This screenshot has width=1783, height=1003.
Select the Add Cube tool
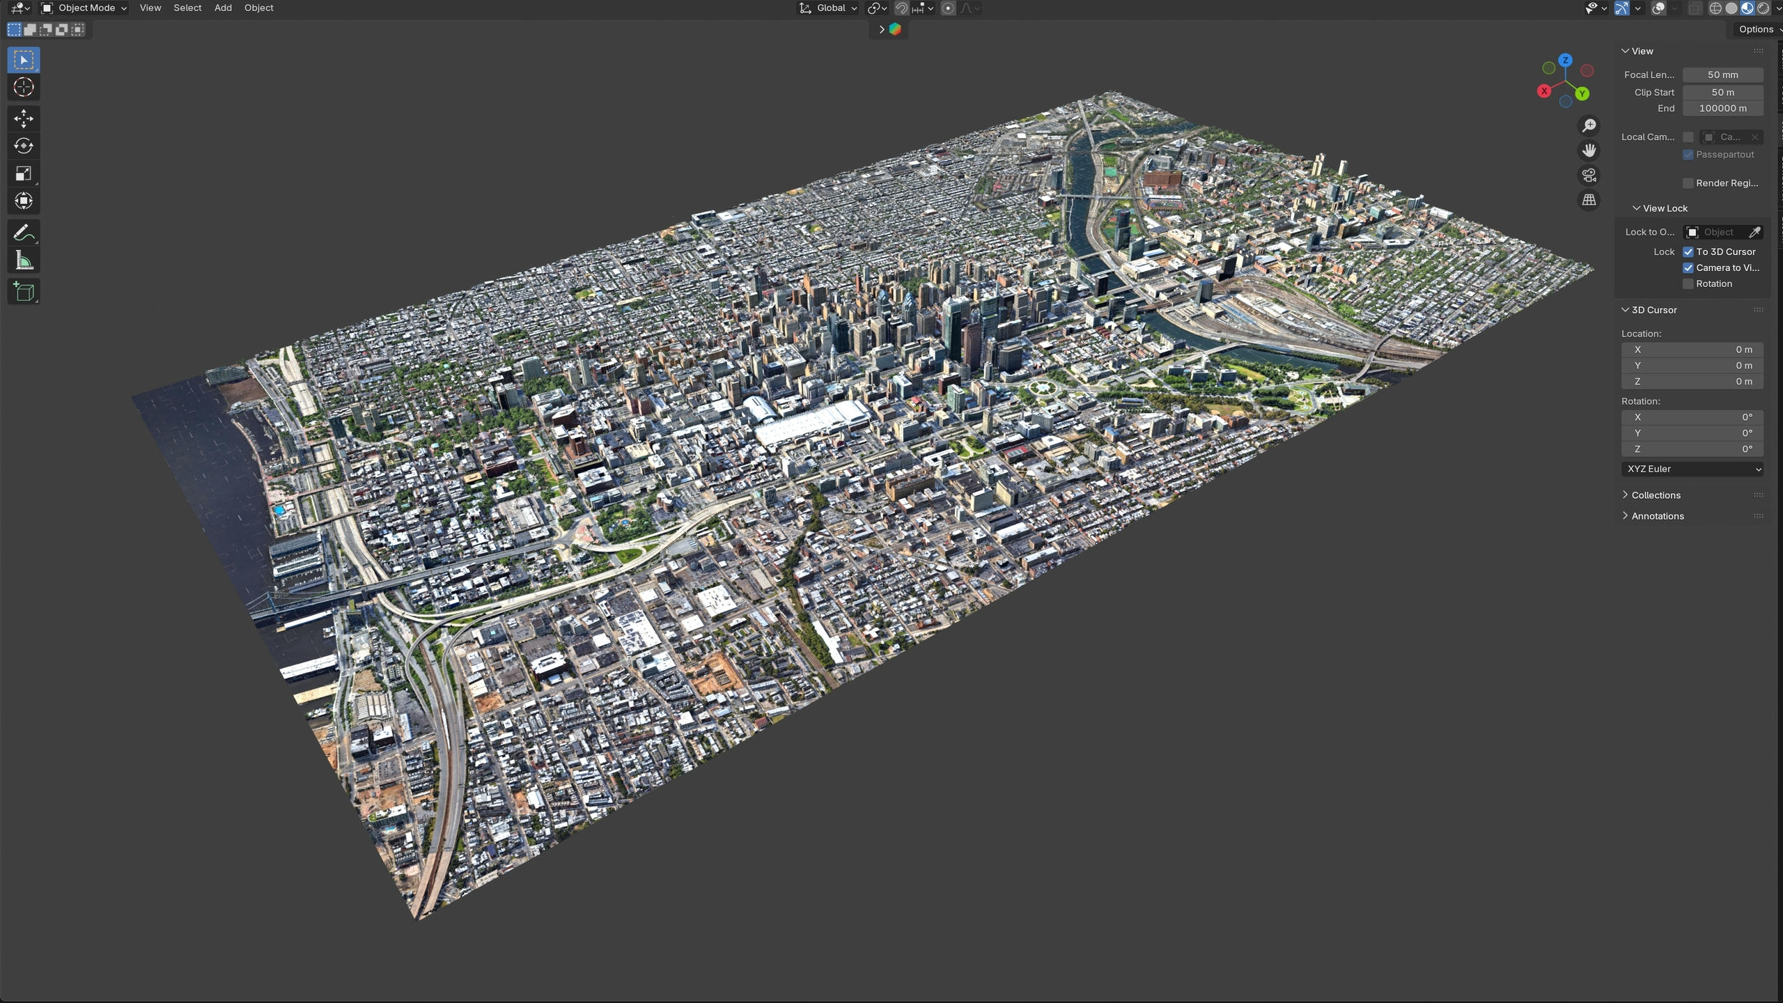click(x=24, y=292)
